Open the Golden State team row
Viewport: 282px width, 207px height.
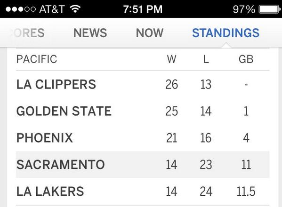[143, 111]
